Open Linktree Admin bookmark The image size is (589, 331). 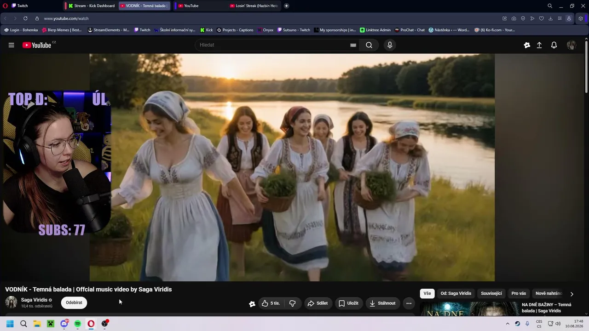pos(375,30)
